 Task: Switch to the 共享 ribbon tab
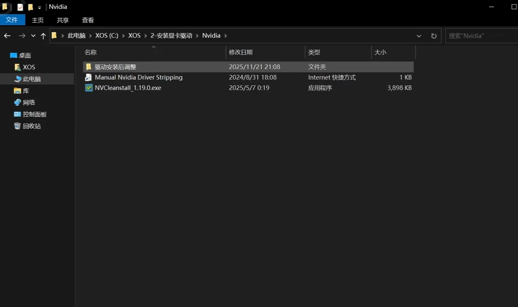click(63, 20)
